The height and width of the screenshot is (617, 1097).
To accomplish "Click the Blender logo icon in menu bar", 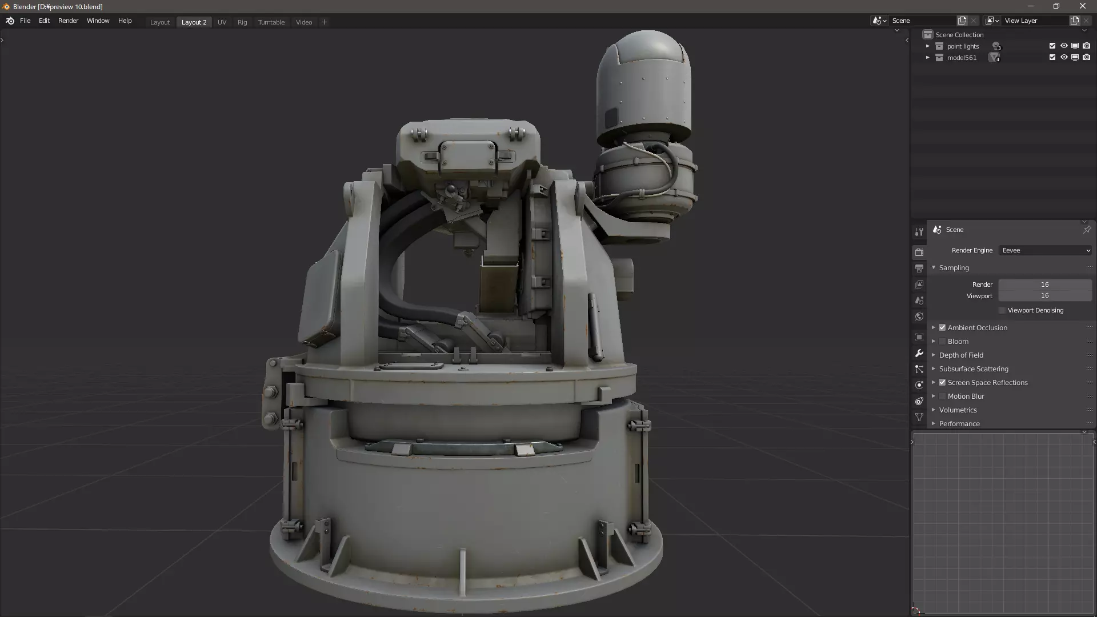I will (10, 21).
